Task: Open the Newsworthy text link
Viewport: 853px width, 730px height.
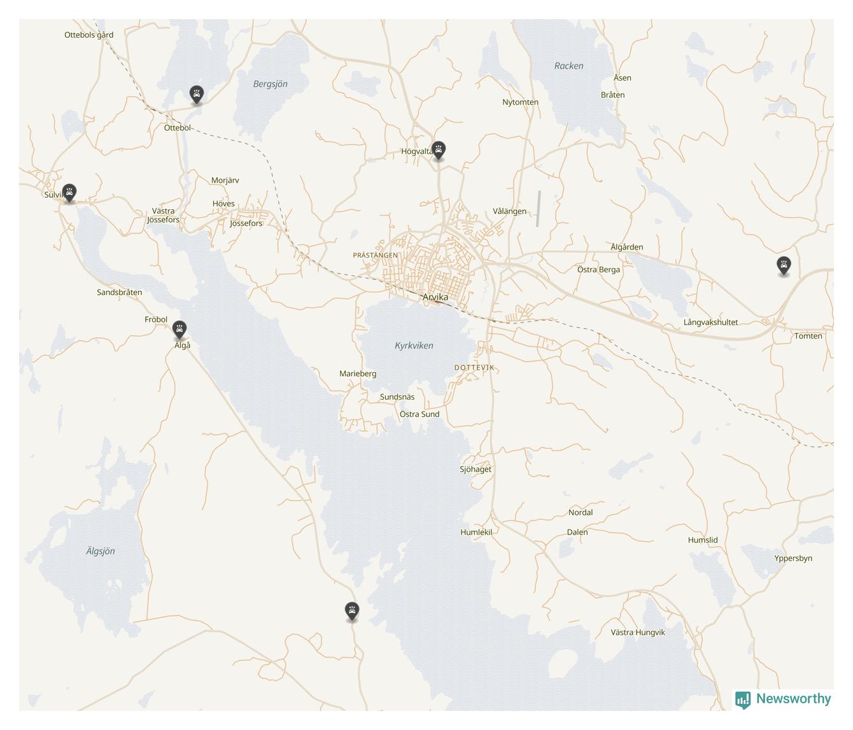Action: 793,699
